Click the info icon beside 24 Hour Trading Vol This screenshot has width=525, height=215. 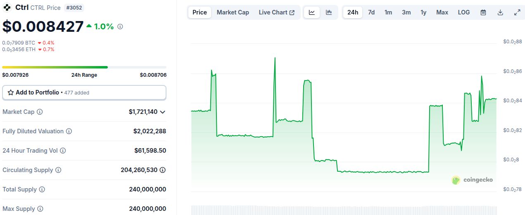click(63, 151)
